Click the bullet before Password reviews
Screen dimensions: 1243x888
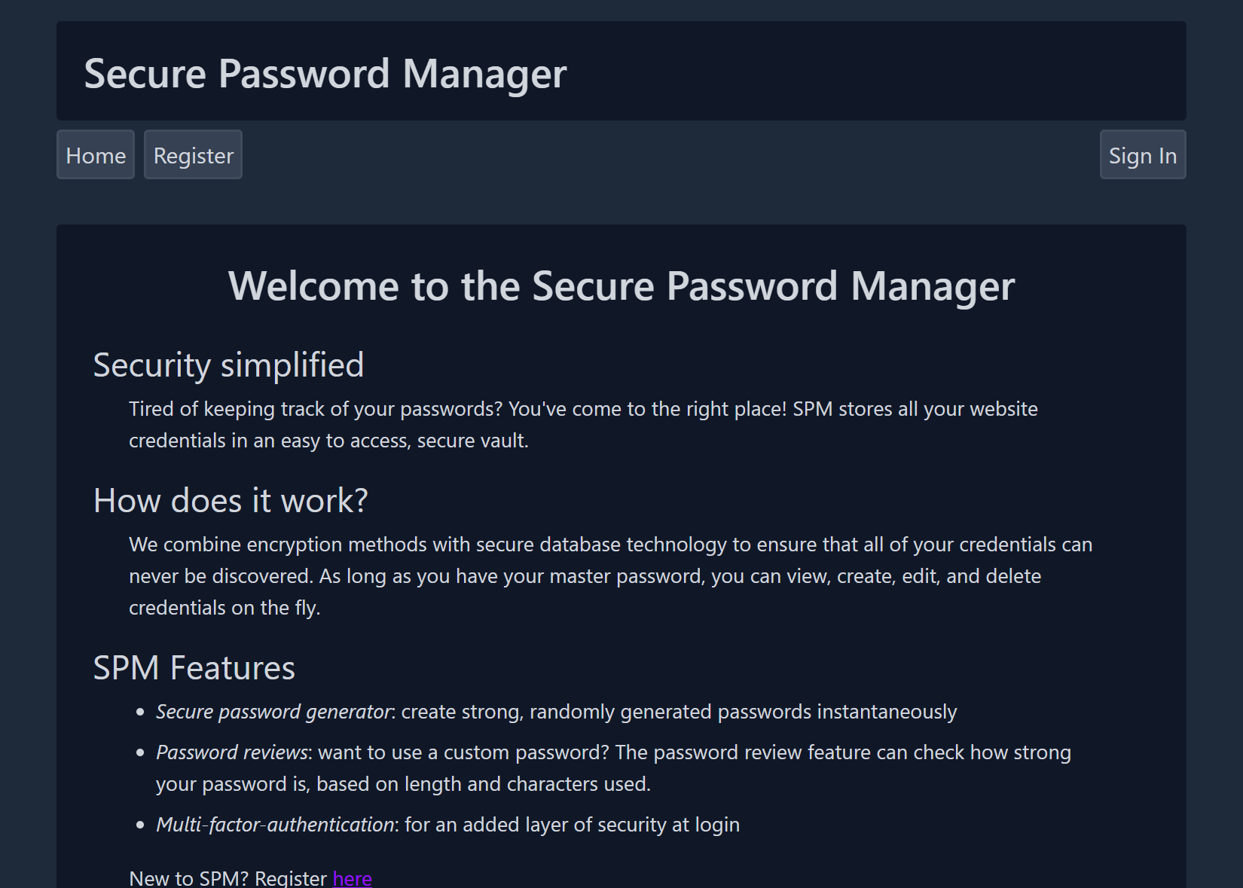(x=140, y=752)
